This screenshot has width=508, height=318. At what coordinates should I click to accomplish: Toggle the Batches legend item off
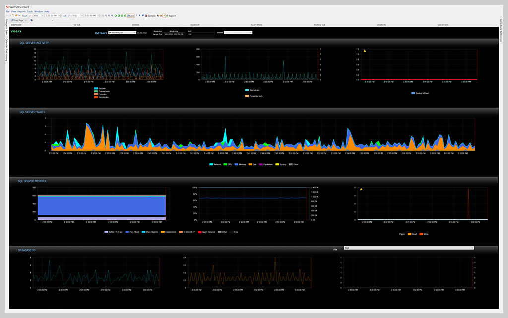tap(102, 88)
